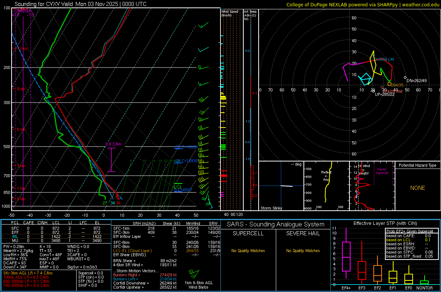Click the sounding title for CYXY
The height and width of the screenshot is (292, 441).
80,4
